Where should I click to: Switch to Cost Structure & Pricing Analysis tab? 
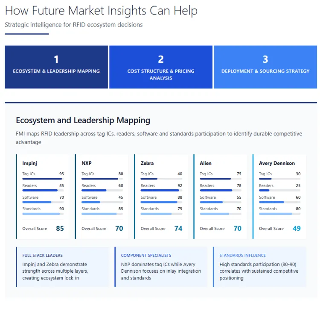[x=161, y=67]
